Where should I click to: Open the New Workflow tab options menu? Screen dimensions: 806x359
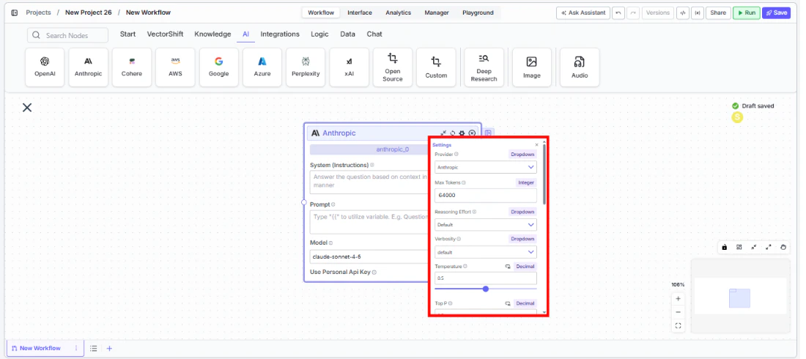tap(76, 348)
